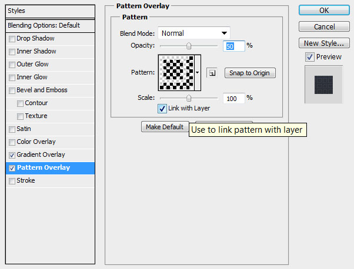Toggle the Preview checkbox

coord(309,57)
